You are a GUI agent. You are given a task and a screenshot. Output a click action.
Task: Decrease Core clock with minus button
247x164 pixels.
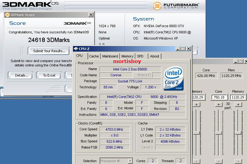point(219,161)
